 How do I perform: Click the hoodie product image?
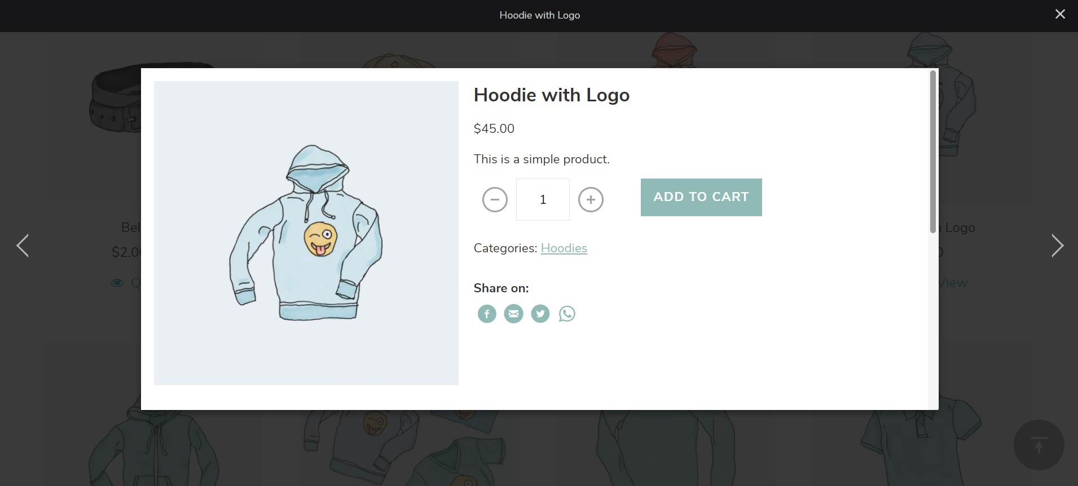point(306,233)
